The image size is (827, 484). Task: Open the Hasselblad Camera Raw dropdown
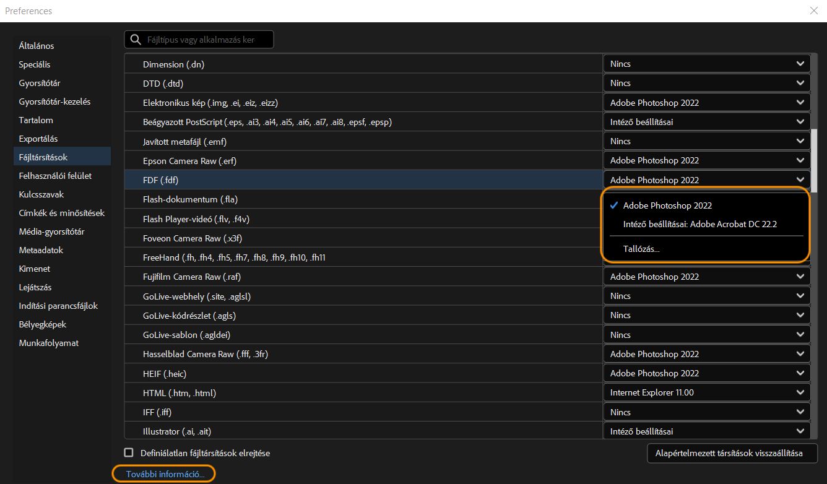pyautogui.click(x=707, y=354)
